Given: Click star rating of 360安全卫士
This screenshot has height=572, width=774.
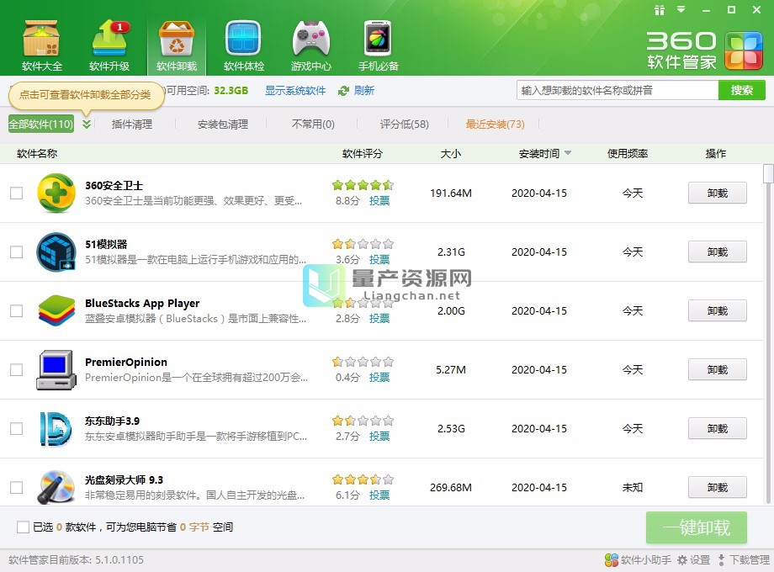Looking at the screenshot, I should pos(363,185).
